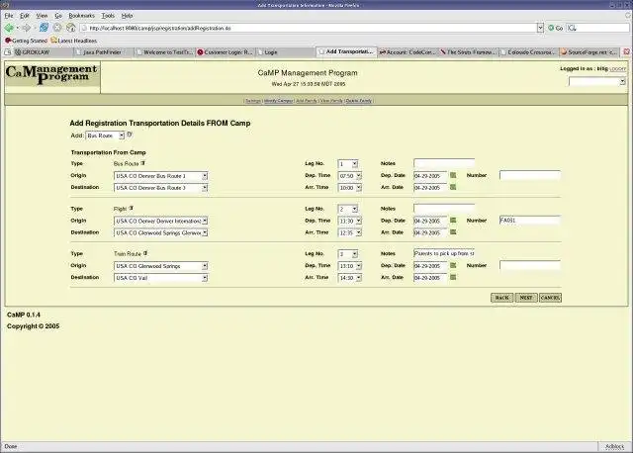Screen dimensions: 633x453
Task: Click the Add Family navigation link
Action: 307,101
